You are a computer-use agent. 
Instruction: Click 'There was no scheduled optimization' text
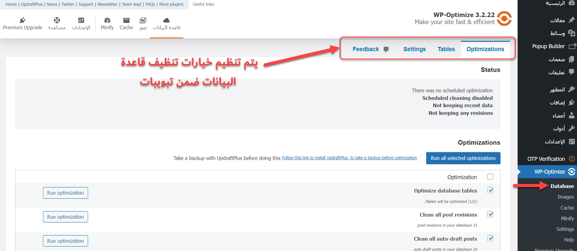(452, 90)
